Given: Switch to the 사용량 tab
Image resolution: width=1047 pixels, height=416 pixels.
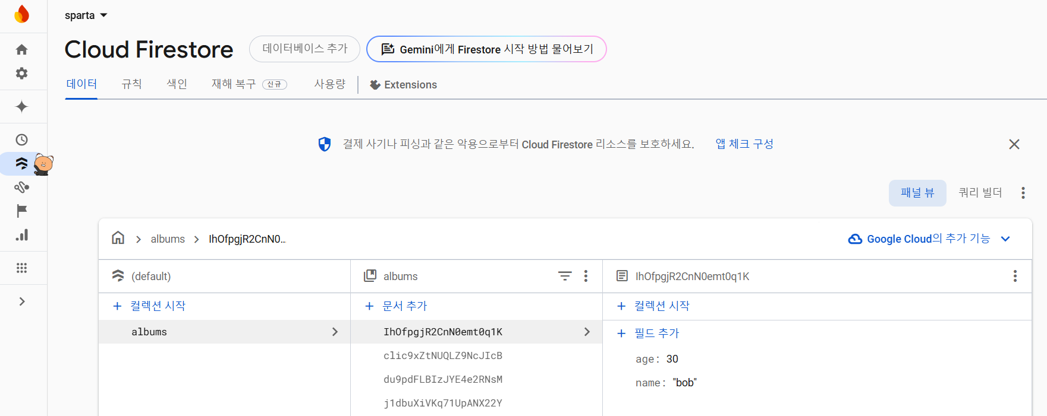Looking at the screenshot, I should [329, 84].
